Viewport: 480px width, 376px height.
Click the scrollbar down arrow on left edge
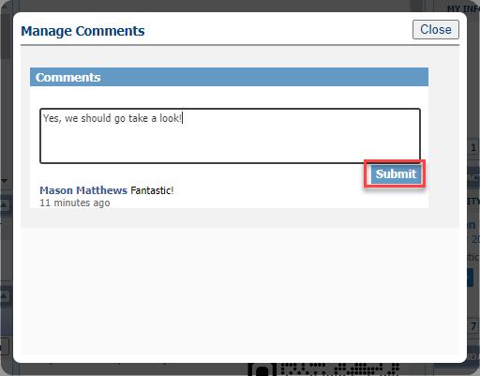point(5,181)
